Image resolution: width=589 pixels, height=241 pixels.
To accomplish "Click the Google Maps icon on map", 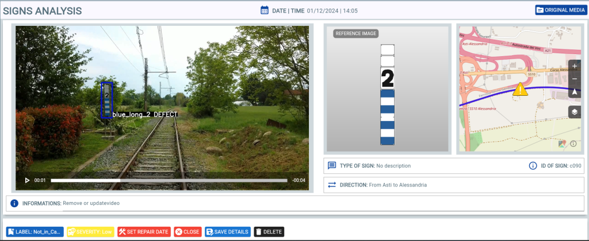I will pyautogui.click(x=561, y=143).
